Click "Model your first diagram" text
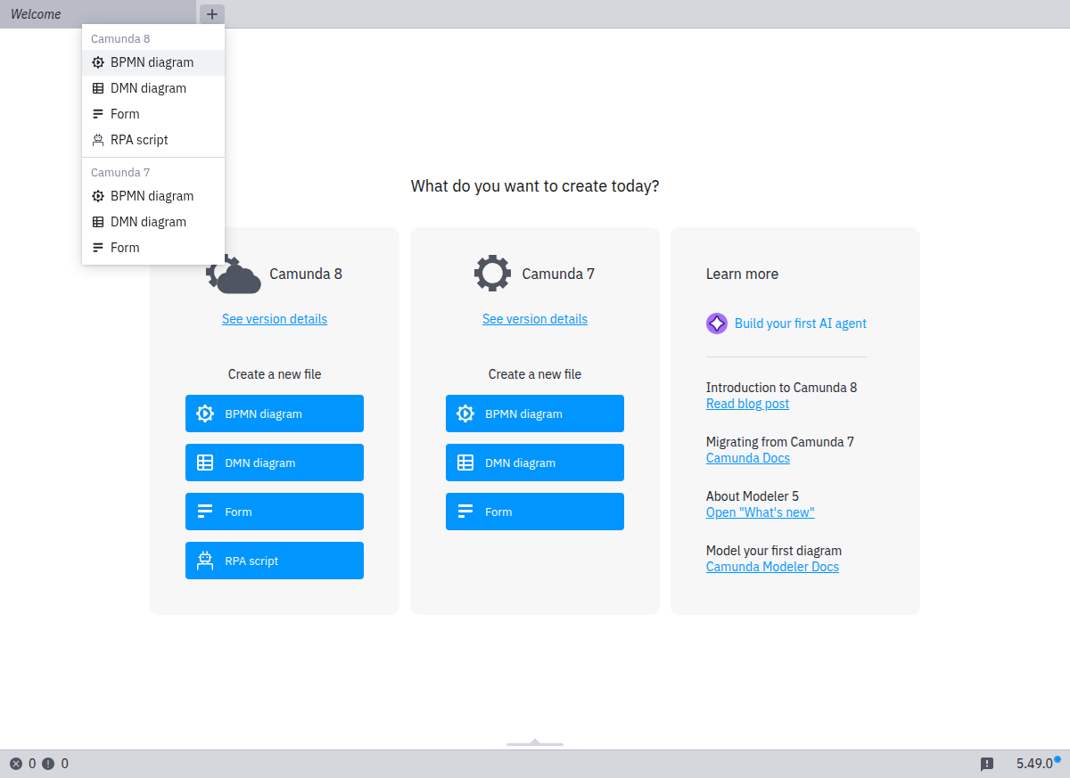Screen dimensions: 1070x778 [774, 551]
